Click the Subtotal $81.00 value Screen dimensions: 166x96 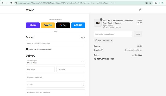click(139, 46)
